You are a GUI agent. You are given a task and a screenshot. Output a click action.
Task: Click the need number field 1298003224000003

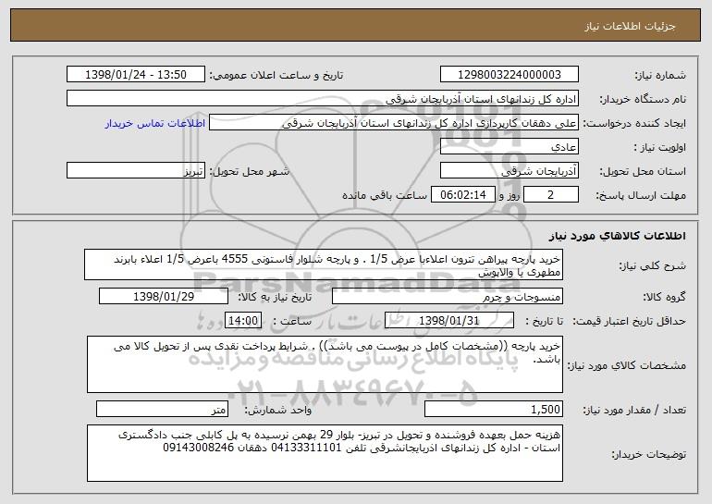(x=509, y=75)
